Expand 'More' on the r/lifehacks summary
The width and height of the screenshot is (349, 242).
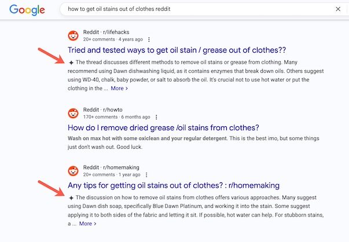click(119, 89)
